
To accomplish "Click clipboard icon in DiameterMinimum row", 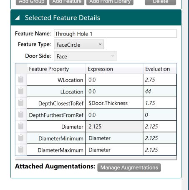I will (x=21, y=138).
